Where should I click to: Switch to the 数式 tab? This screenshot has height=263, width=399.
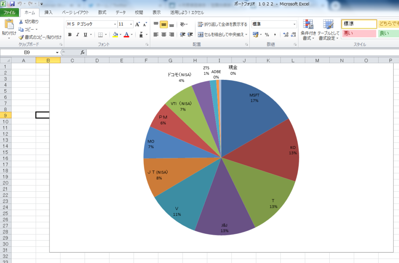[x=102, y=12]
